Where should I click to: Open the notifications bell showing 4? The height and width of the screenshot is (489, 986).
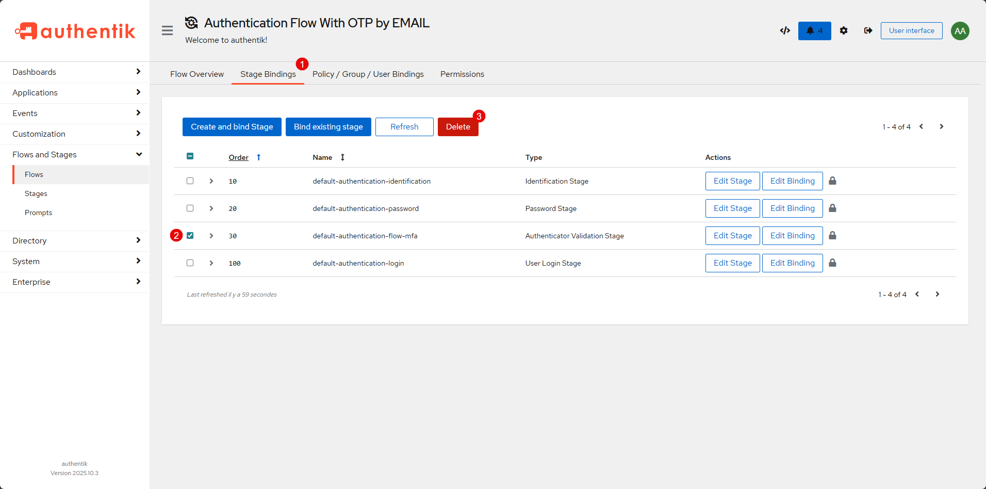pyautogui.click(x=814, y=31)
